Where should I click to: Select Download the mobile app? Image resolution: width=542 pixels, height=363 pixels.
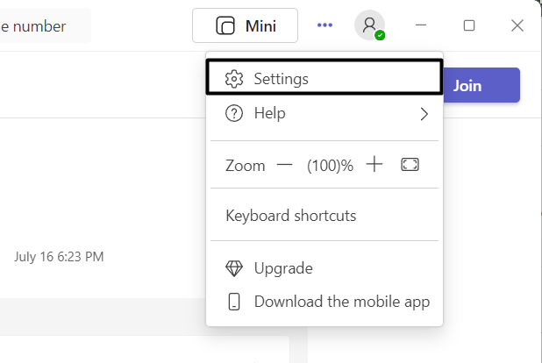click(x=342, y=302)
